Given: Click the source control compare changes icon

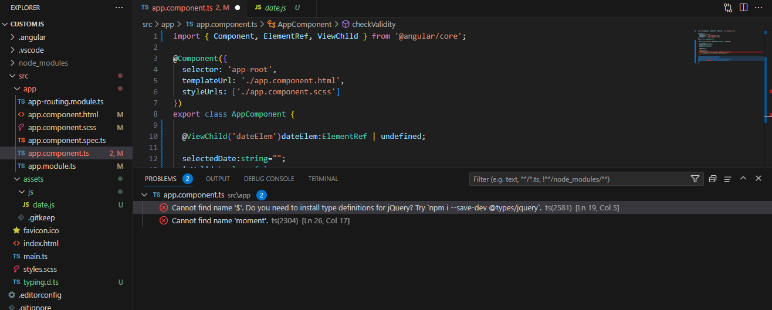Looking at the screenshot, I should [x=728, y=8].
